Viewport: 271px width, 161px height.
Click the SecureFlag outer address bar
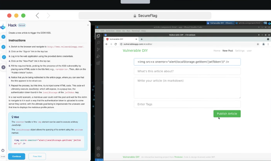click(145, 16)
